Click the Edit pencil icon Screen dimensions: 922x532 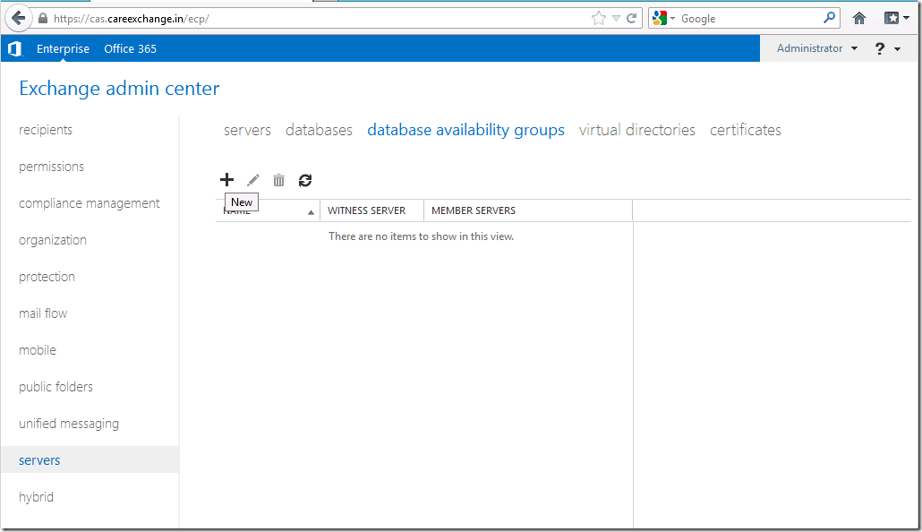click(x=252, y=180)
